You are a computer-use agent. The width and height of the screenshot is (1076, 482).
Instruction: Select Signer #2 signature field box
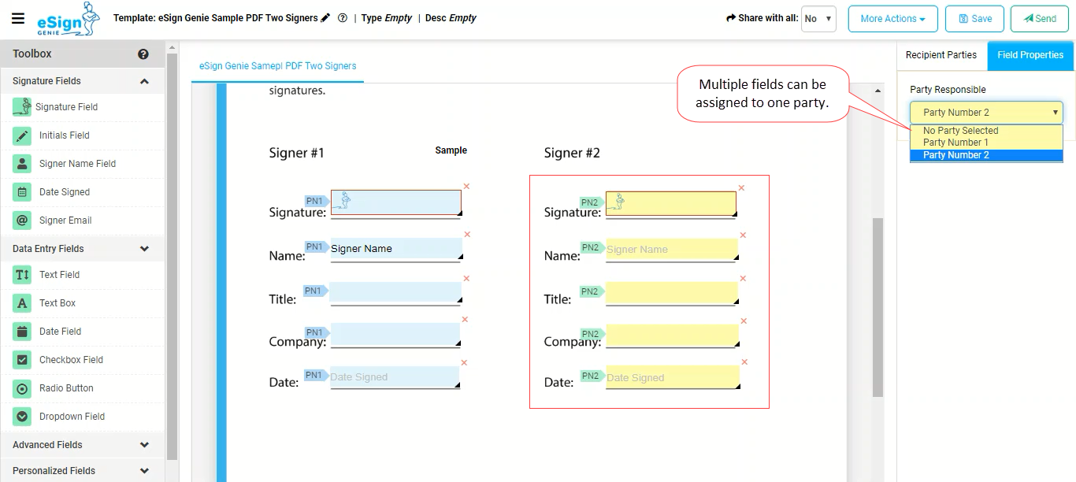671,203
